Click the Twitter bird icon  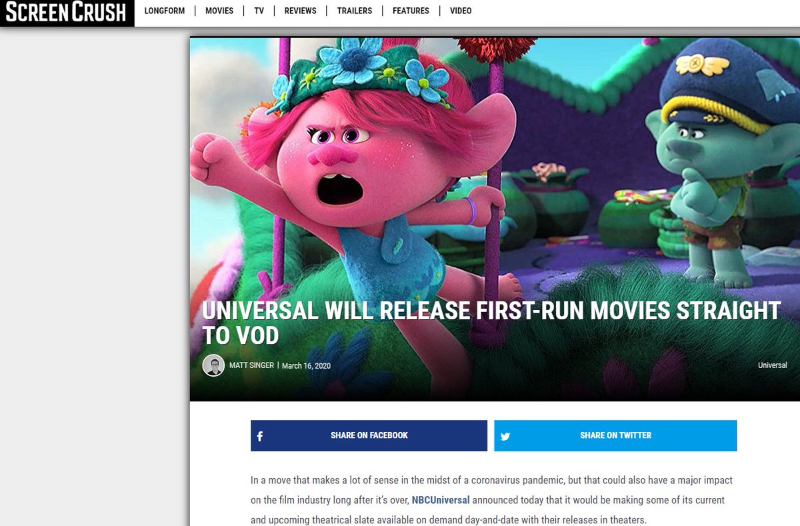(x=505, y=437)
